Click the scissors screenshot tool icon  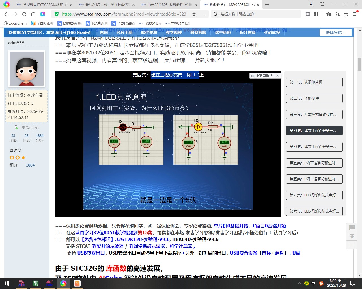(338, 14)
